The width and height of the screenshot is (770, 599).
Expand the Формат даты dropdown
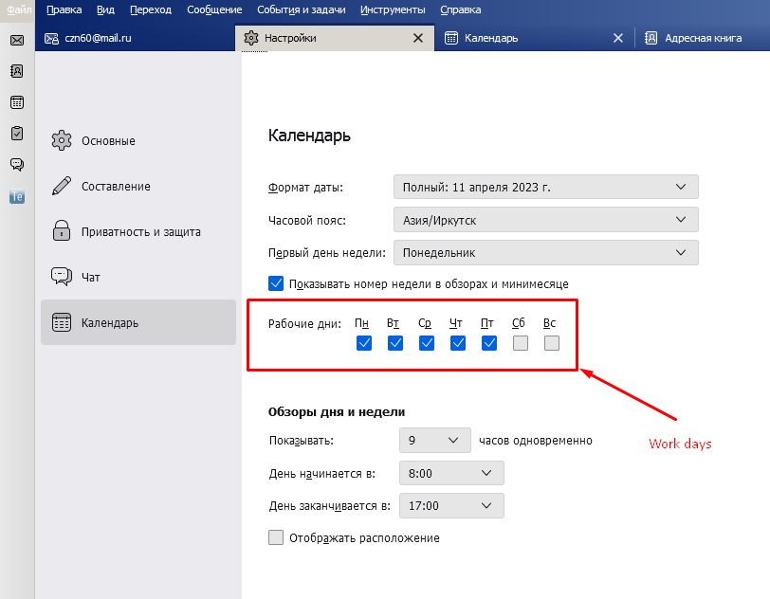click(545, 188)
